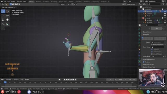Image resolution: width=167 pixels, height=94 pixels.
Task: Open the Window menu
Action: pos(19,1)
